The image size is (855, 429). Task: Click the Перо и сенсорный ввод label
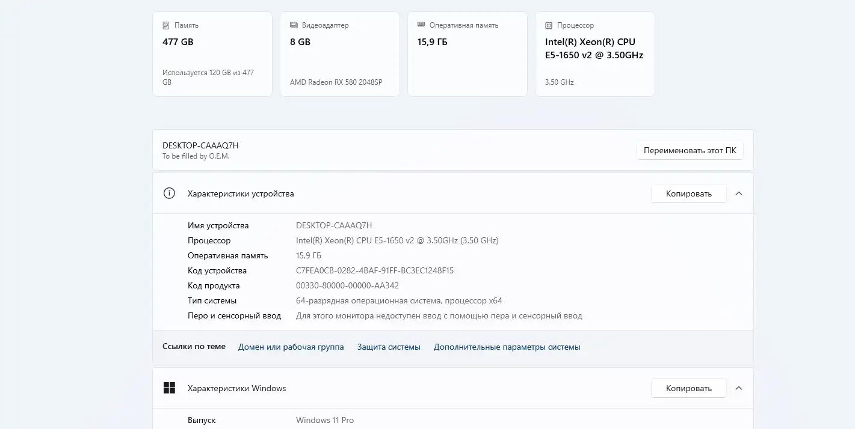(x=234, y=315)
